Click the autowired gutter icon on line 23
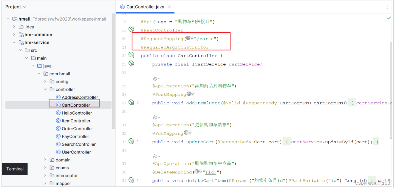 131,64
